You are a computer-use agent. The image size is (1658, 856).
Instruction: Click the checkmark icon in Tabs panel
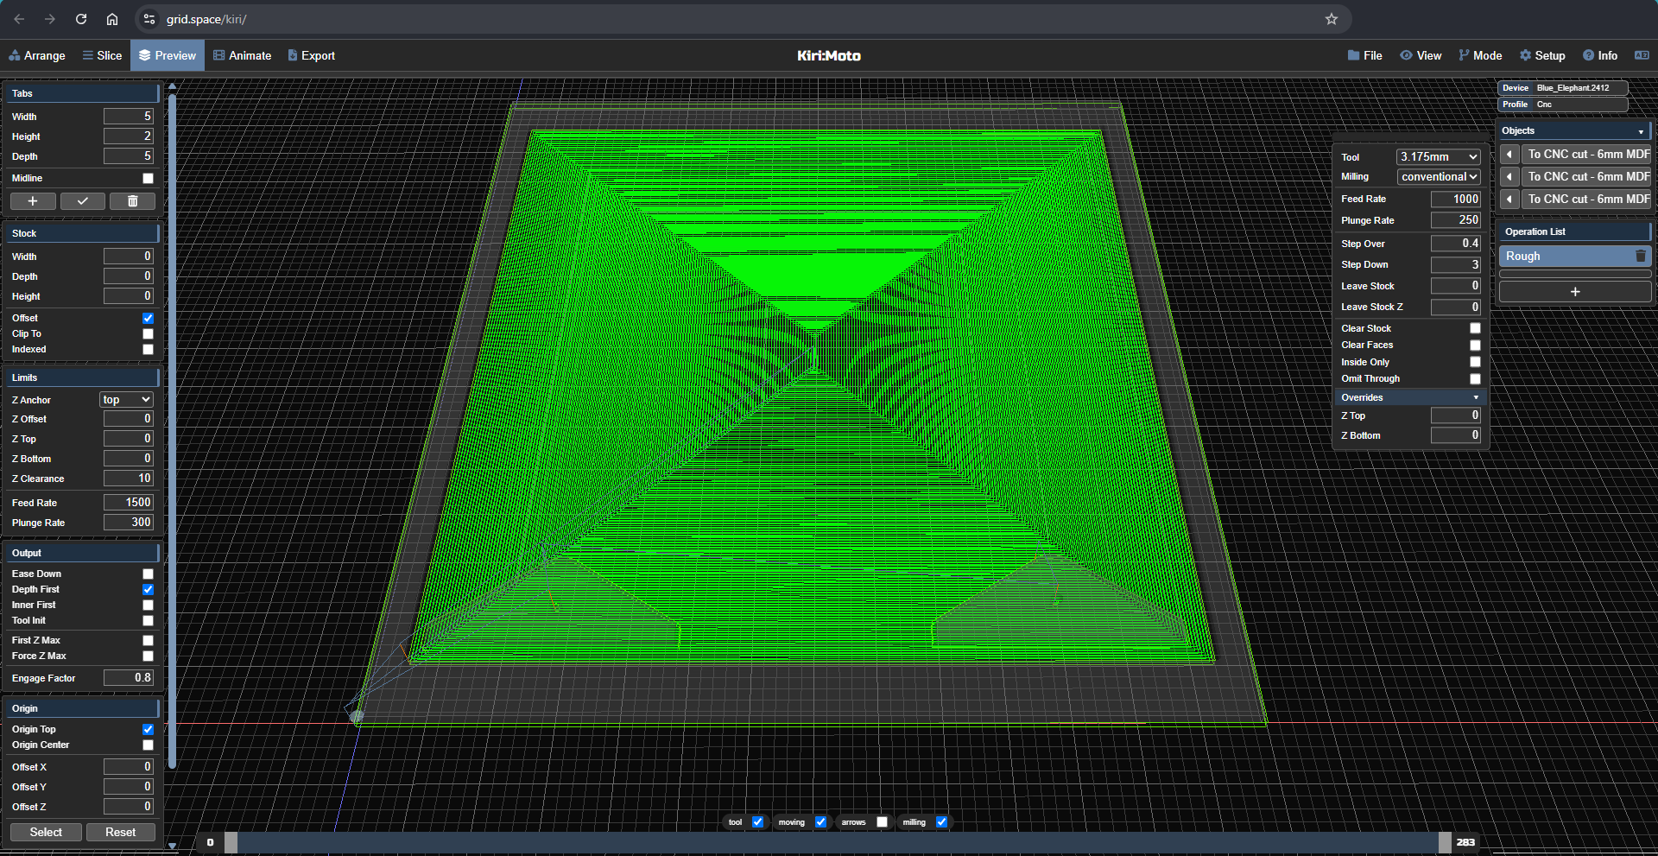coord(83,201)
